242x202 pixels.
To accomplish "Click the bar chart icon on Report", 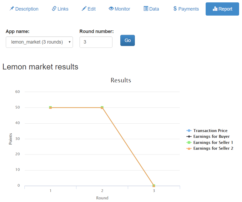I will click(x=215, y=9).
